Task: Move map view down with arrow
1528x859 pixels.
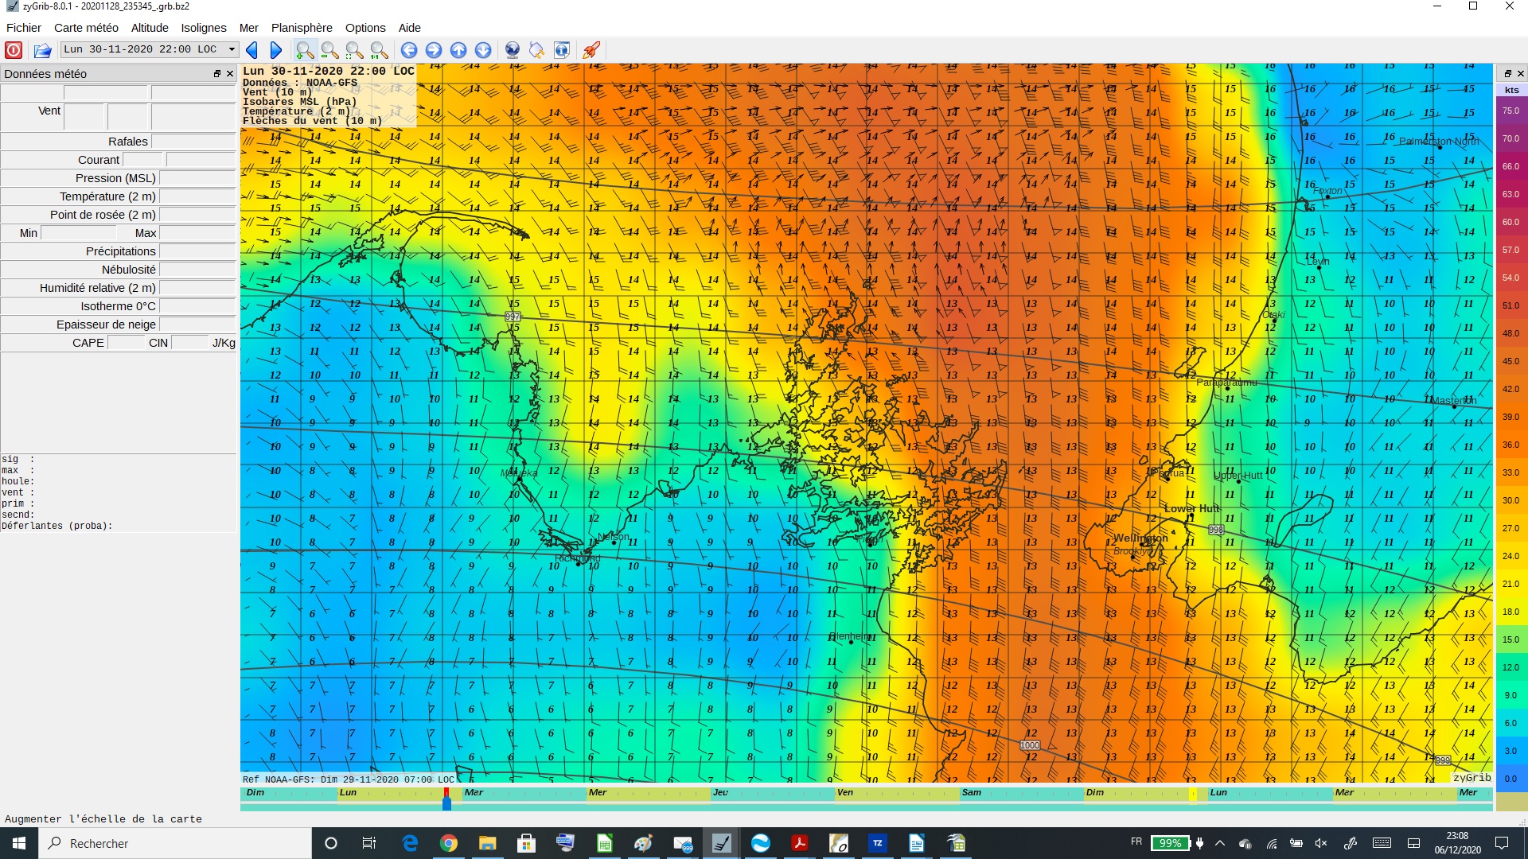Action: coord(483,50)
